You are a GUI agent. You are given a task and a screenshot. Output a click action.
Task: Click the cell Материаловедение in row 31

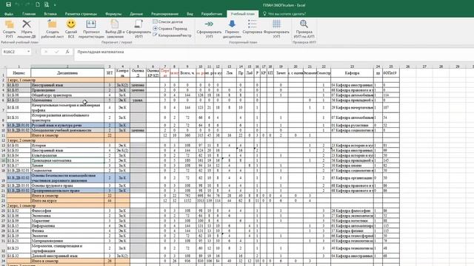click(67, 241)
